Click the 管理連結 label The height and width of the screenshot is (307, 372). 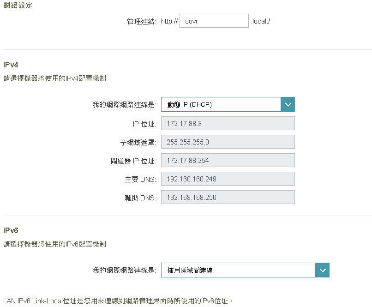click(x=142, y=21)
